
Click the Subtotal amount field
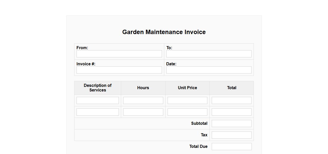tap(231, 124)
